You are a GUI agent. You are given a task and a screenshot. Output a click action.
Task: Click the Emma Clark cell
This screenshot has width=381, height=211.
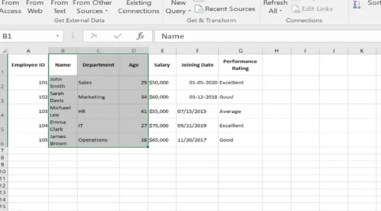pyautogui.click(x=63, y=125)
